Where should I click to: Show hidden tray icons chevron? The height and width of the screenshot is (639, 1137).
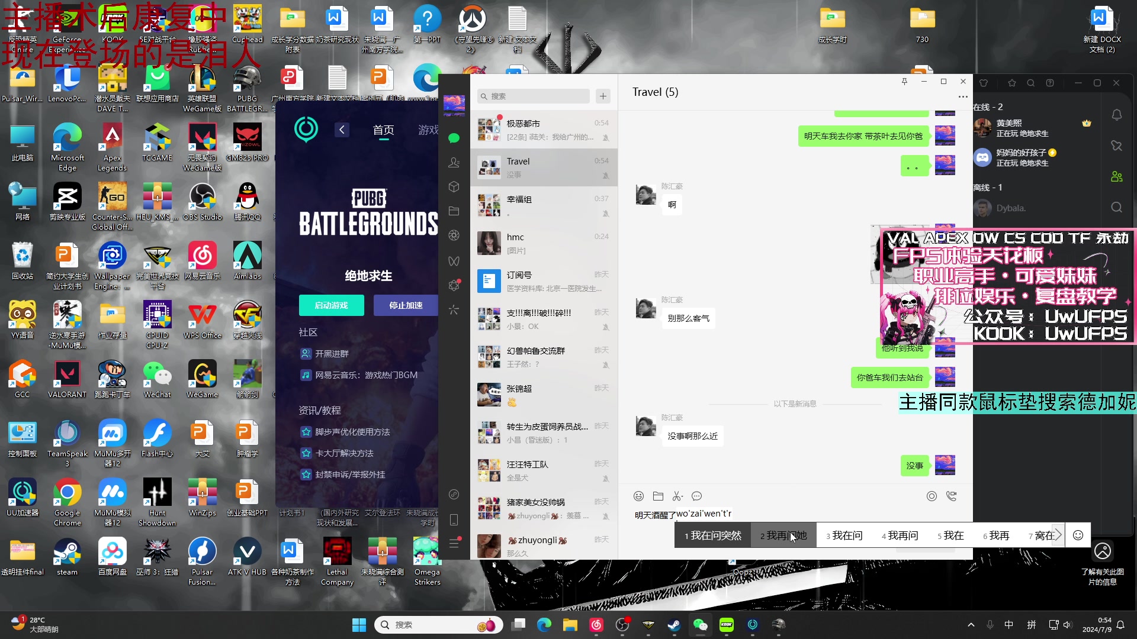(x=971, y=625)
